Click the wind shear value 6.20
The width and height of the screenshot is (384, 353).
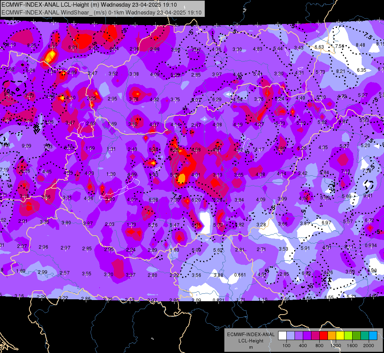(x=196, y=200)
